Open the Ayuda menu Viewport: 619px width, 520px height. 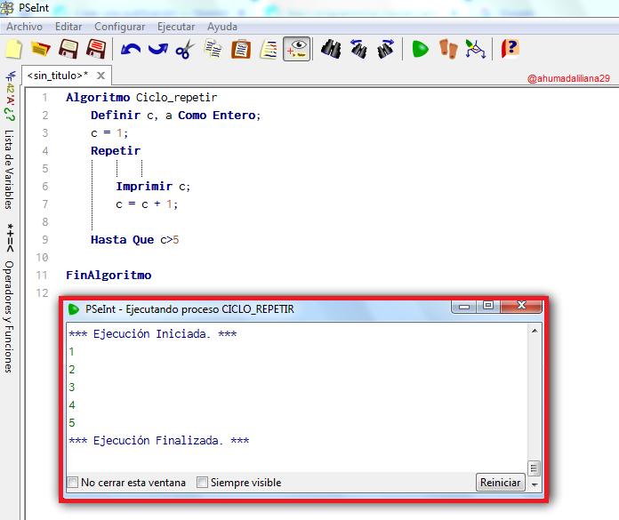click(x=222, y=27)
